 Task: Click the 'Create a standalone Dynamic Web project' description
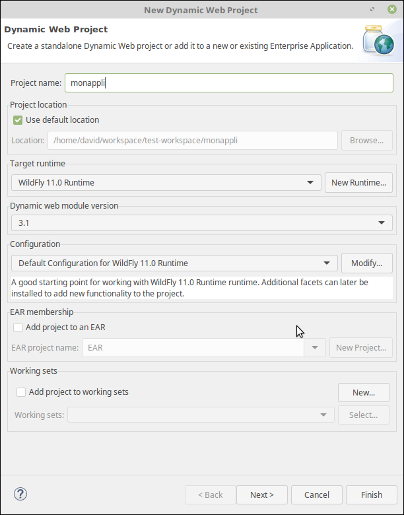pos(180,46)
